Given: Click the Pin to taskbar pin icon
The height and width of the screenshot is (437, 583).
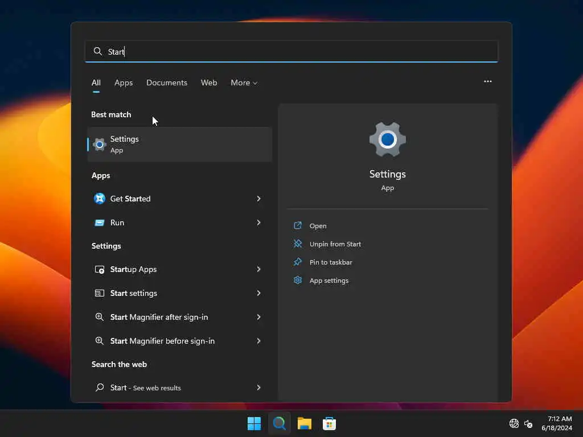Looking at the screenshot, I should tap(298, 262).
